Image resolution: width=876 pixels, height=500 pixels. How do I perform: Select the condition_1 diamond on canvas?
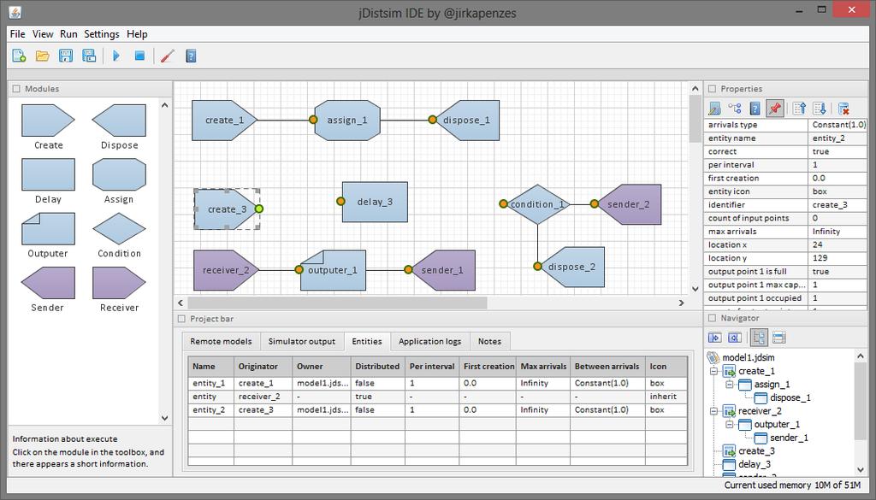pyautogui.click(x=537, y=204)
